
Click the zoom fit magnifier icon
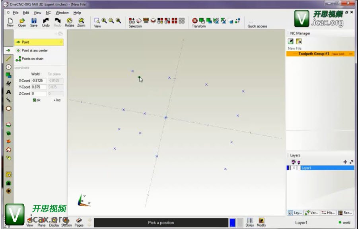point(118,21)
